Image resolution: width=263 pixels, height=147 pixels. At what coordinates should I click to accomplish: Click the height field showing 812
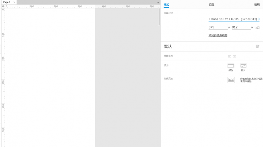241,27
